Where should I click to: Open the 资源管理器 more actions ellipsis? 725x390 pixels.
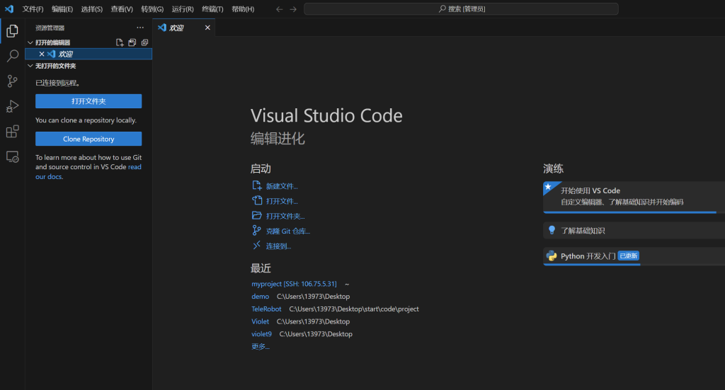click(x=140, y=28)
